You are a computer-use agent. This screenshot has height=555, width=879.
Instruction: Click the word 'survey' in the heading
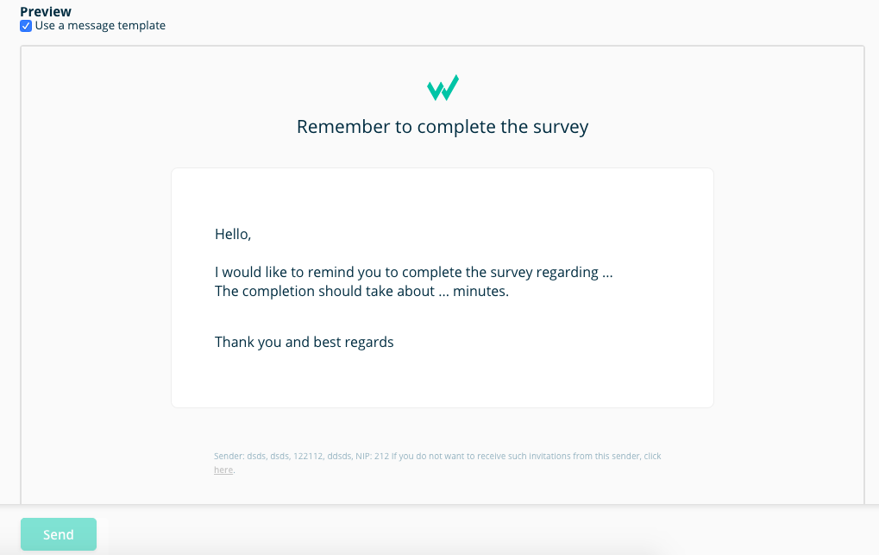tap(561, 127)
